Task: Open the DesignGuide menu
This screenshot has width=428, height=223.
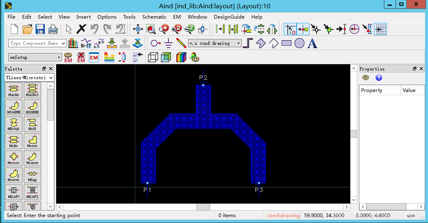Action: coord(230,17)
